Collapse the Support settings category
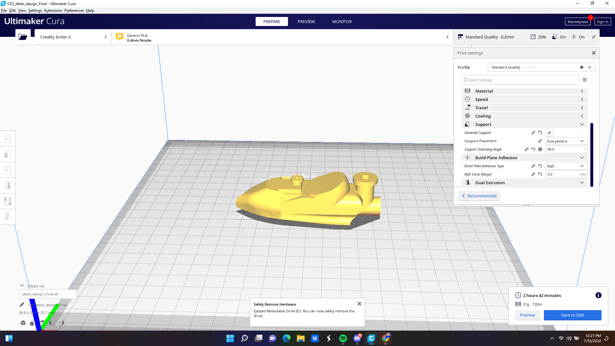Screen dimensions: 615x346 pos(525,124)
